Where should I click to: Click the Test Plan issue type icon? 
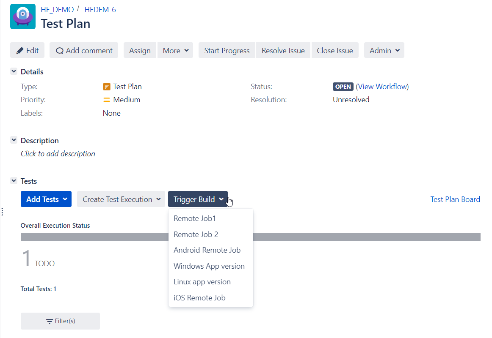[107, 86]
